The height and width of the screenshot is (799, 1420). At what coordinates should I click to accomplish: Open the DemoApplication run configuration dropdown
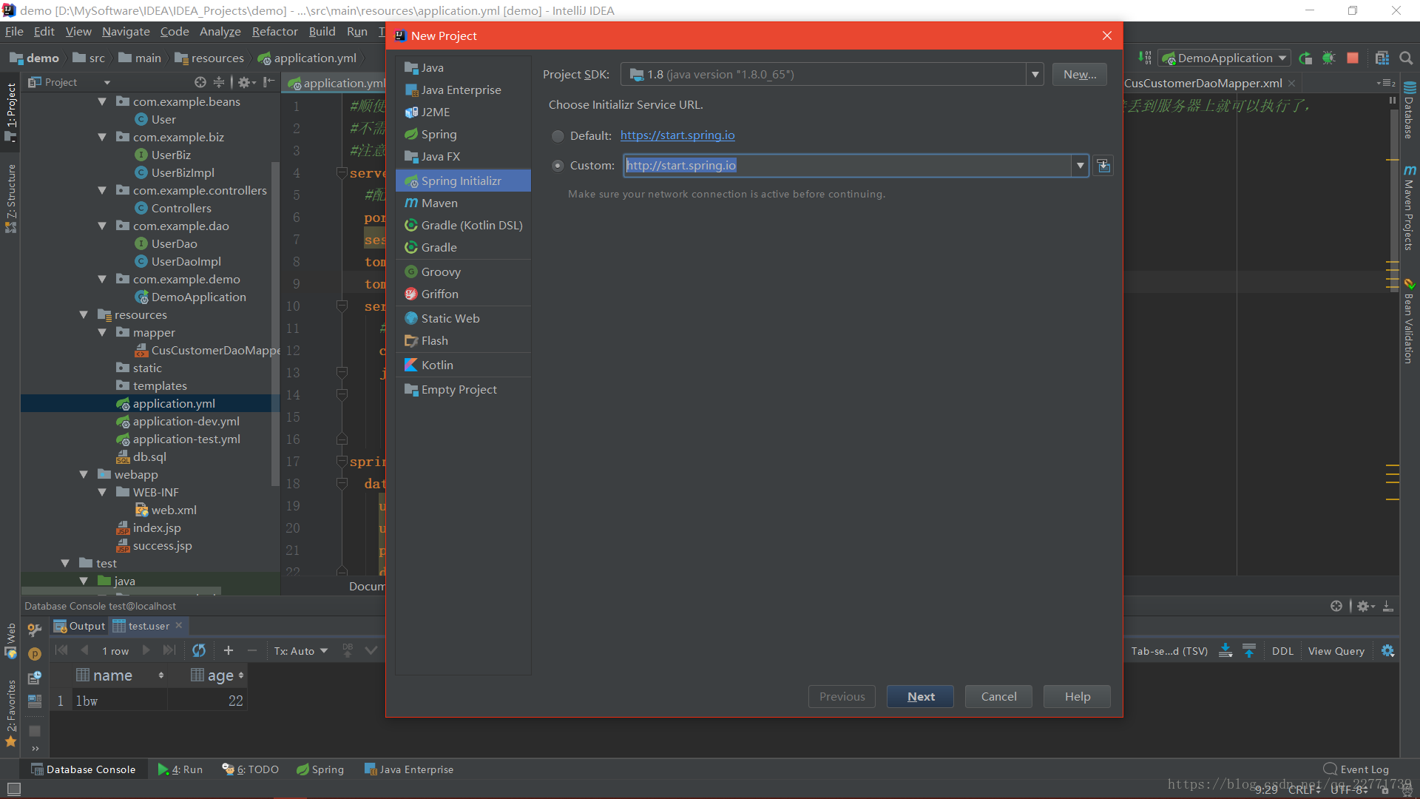coord(1224,58)
